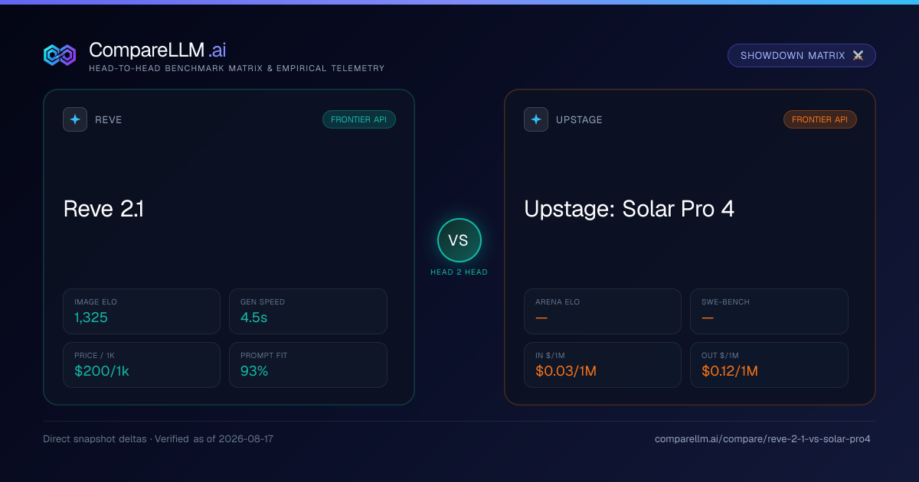This screenshot has height=482, width=919.
Task: Click the CompareLLM.ai site name heading
Action: click(157, 50)
